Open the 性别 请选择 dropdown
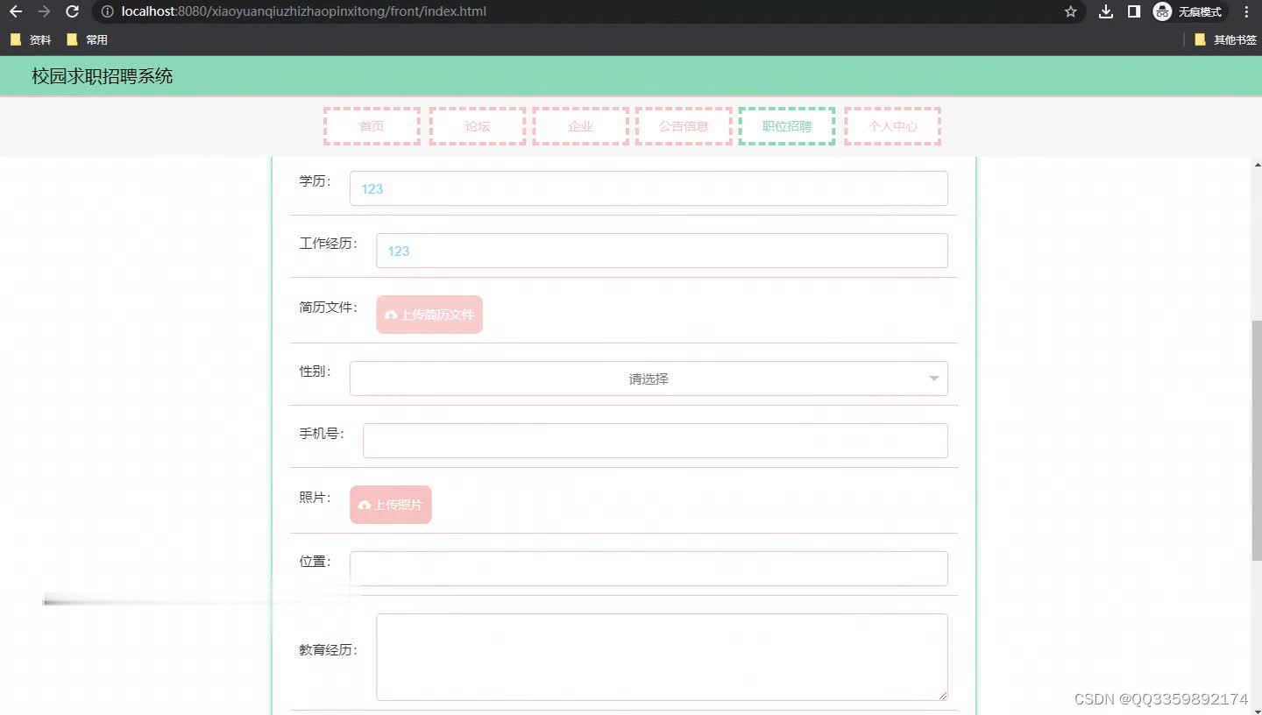The width and height of the screenshot is (1262, 715). [x=649, y=379]
